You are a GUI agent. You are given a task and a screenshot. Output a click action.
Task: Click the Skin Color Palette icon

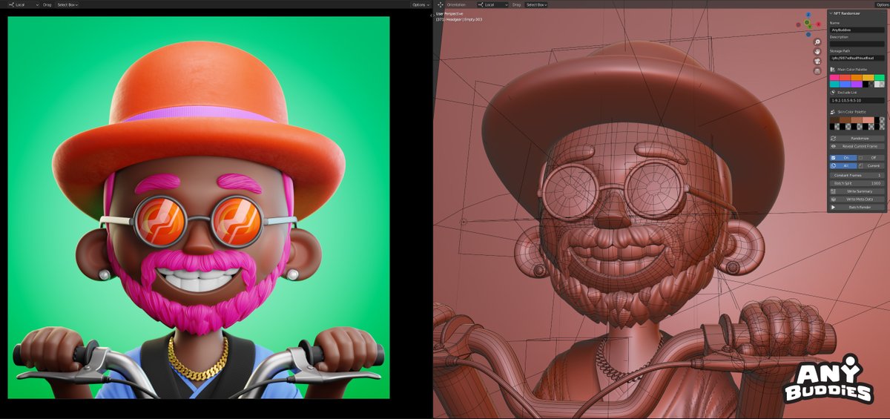coord(834,112)
